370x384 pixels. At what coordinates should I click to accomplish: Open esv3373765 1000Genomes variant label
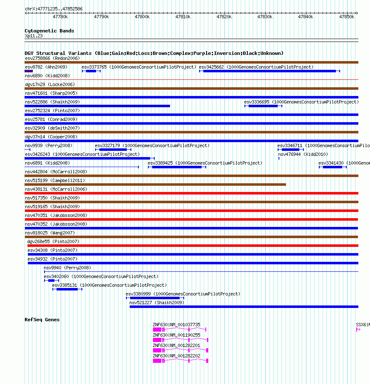139,67
